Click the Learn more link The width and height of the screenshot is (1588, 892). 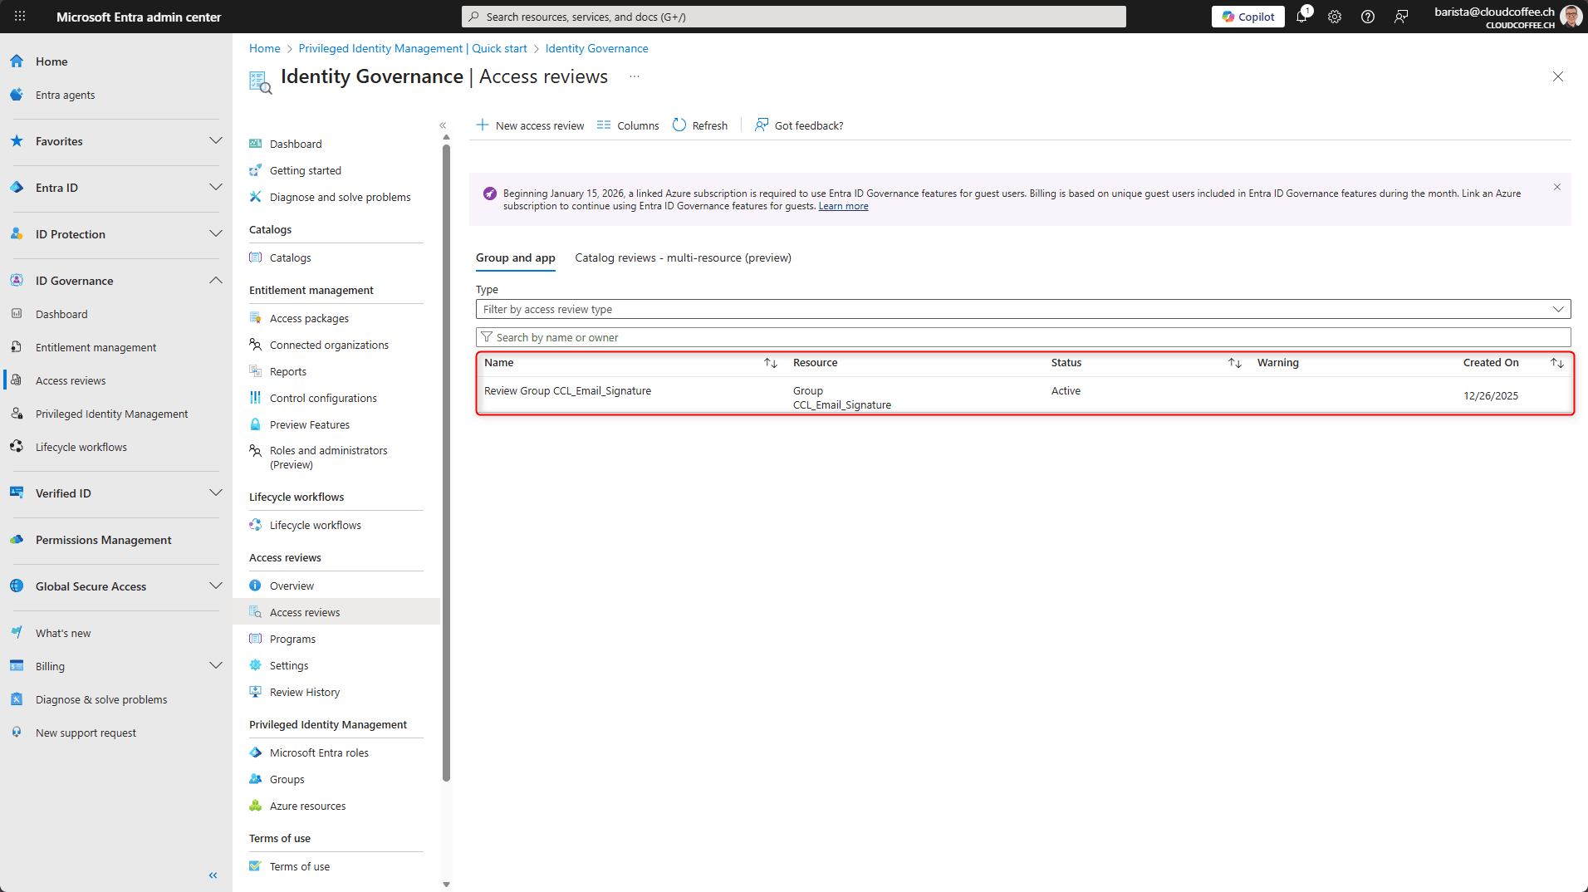(x=843, y=207)
